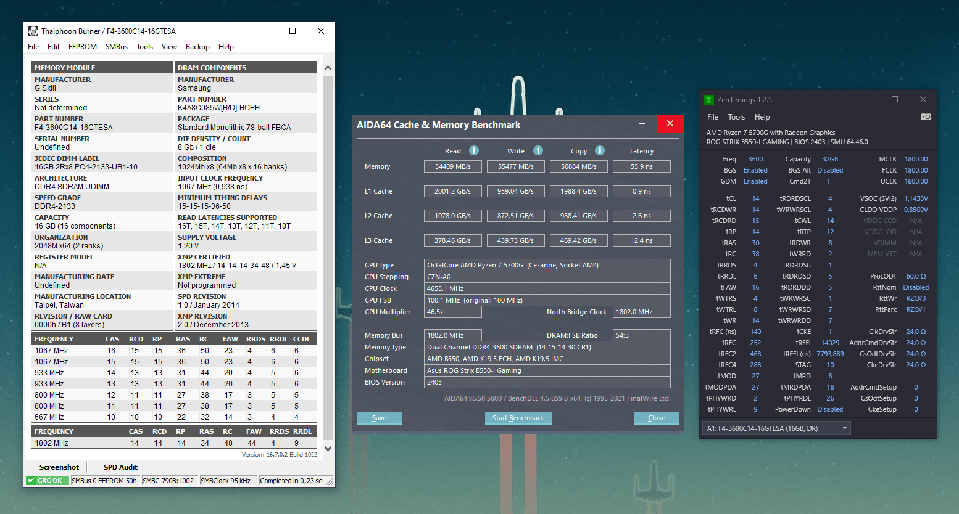Click scroll up arrow in Thaiphoon Burner report
The height and width of the screenshot is (514, 959).
(328, 68)
